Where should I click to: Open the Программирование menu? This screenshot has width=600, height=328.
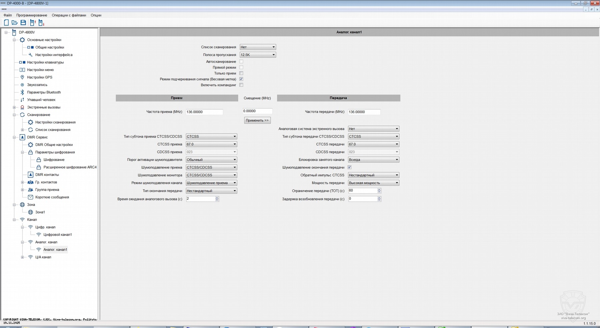coord(32,15)
